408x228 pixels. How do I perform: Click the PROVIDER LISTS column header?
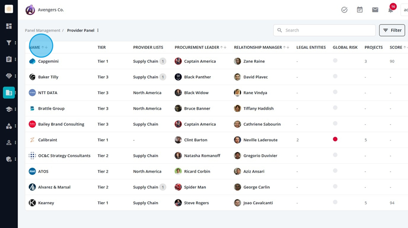[x=148, y=48]
